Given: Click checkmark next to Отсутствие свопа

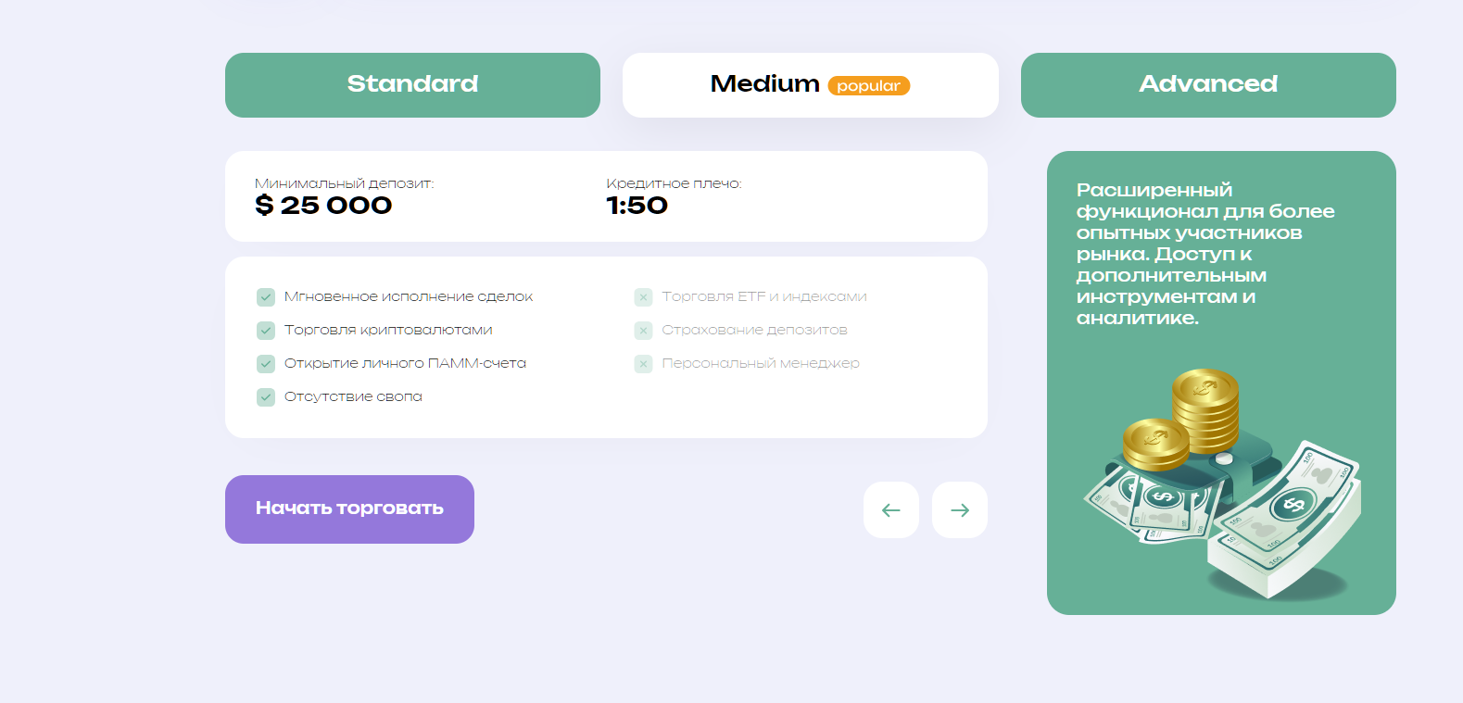Looking at the screenshot, I should (x=266, y=397).
